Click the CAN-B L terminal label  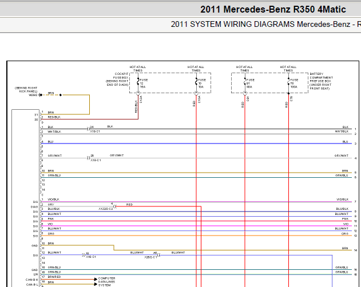[x=32, y=285]
